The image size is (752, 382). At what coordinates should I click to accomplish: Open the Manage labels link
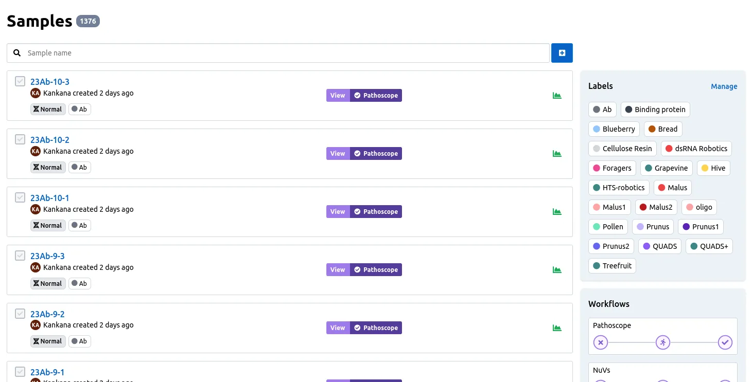(724, 86)
